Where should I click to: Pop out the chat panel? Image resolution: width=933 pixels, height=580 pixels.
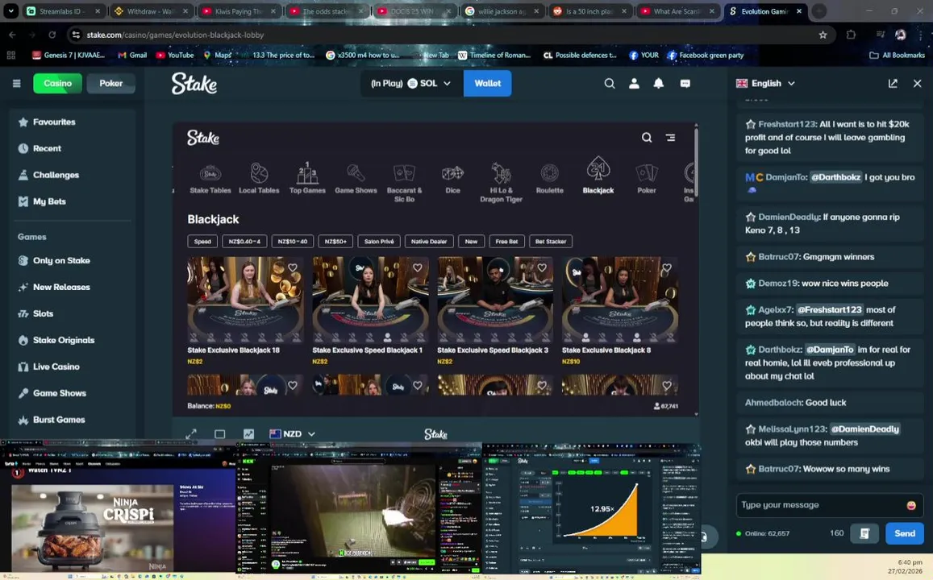tap(893, 84)
